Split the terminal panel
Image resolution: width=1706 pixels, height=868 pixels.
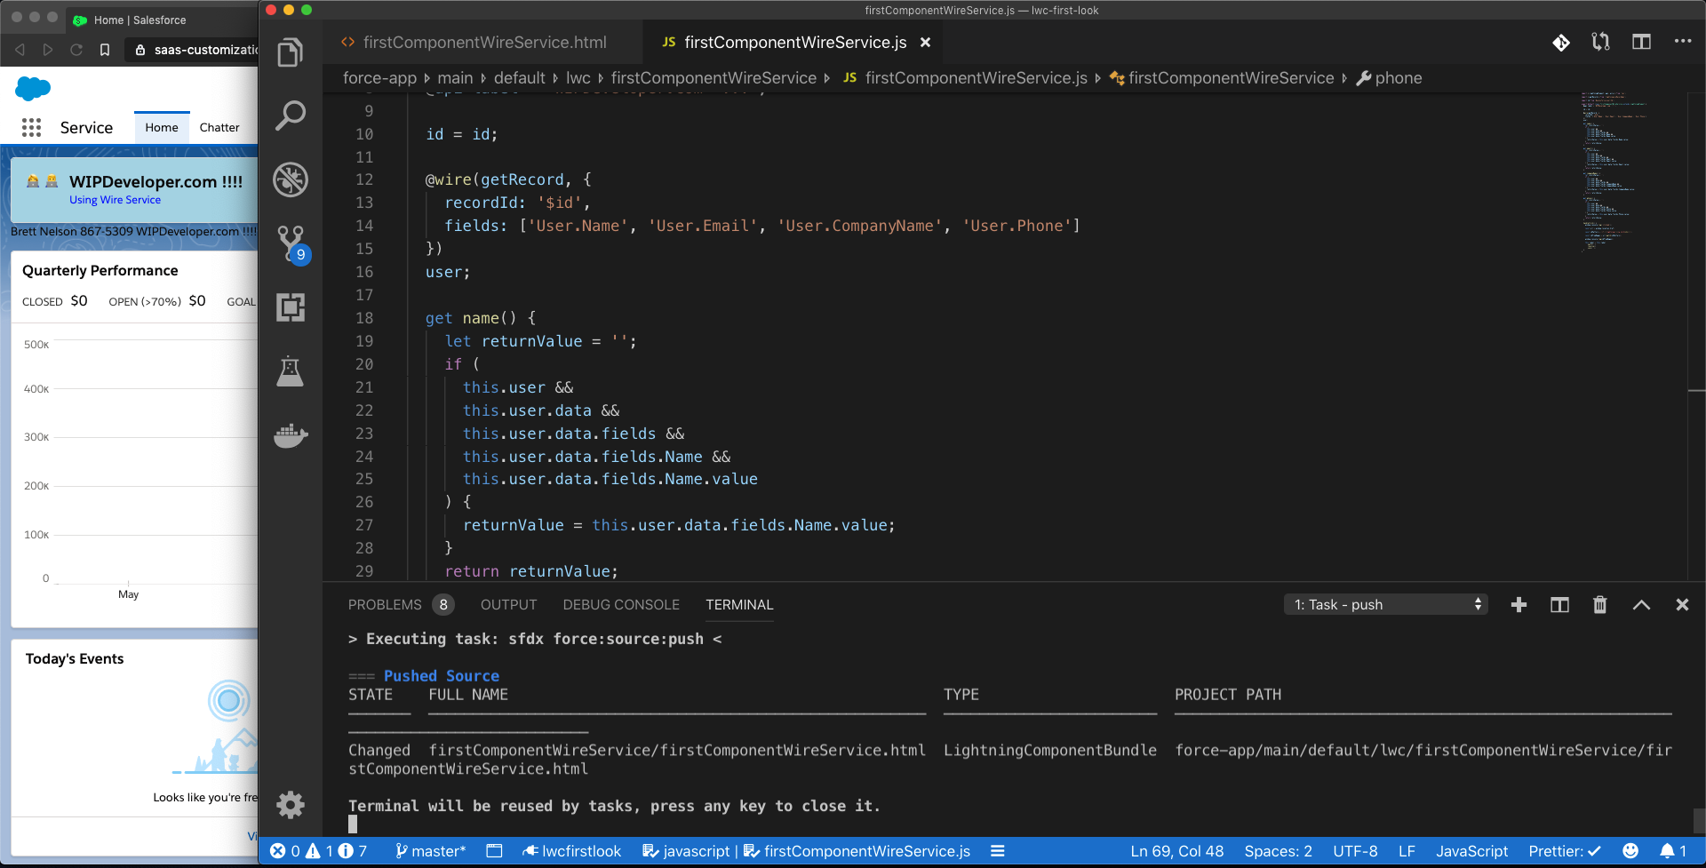point(1559,605)
